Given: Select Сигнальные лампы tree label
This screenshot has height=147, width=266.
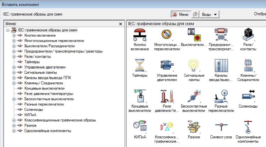Looking at the screenshot, I should [40, 72].
